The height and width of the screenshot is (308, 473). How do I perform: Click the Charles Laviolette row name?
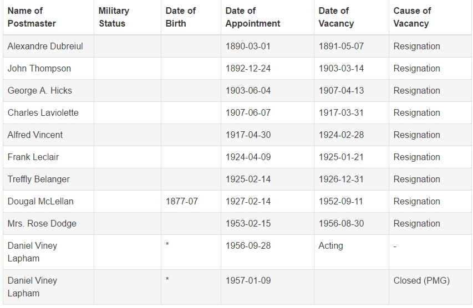pos(43,112)
